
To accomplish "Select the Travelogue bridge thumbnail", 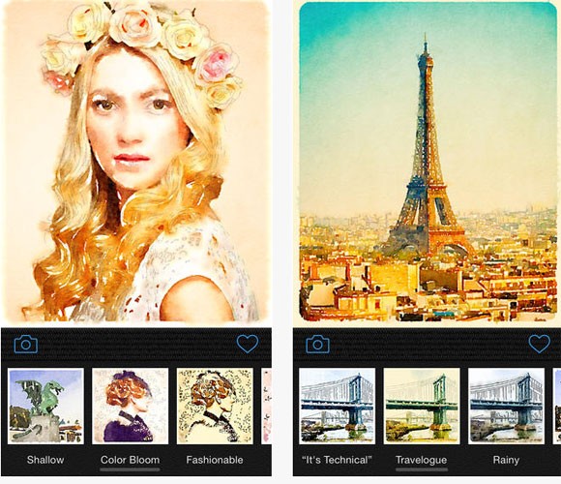I will (422, 406).
